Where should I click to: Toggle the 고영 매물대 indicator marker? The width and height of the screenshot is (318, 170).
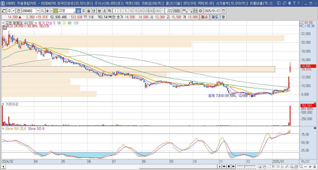(x=3, y=23)
